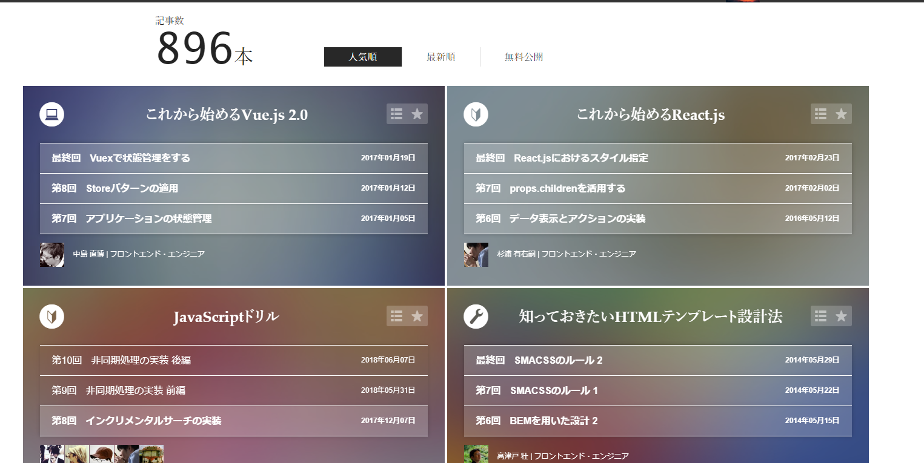The height and width of the screenshot is (463, 924).
Task: Open article 最終回 Vuexで状態管理をする
Action: click(x=234, y=158)
